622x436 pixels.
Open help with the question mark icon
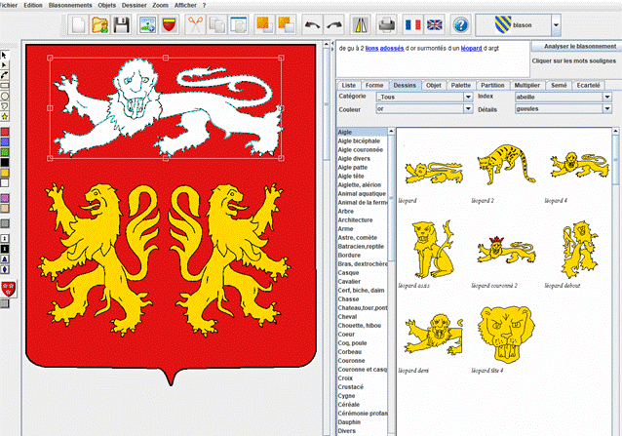point(460,23)
